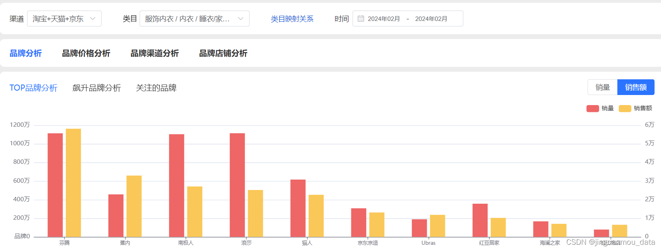
Task: Click the yellow 销售额 bar for 京东京造
Action: coord(377,225)
